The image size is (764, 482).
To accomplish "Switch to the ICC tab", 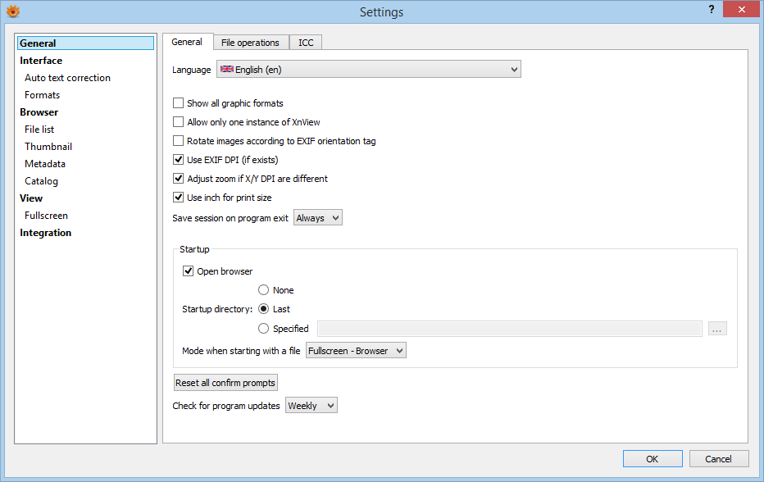I will (306, 43).
